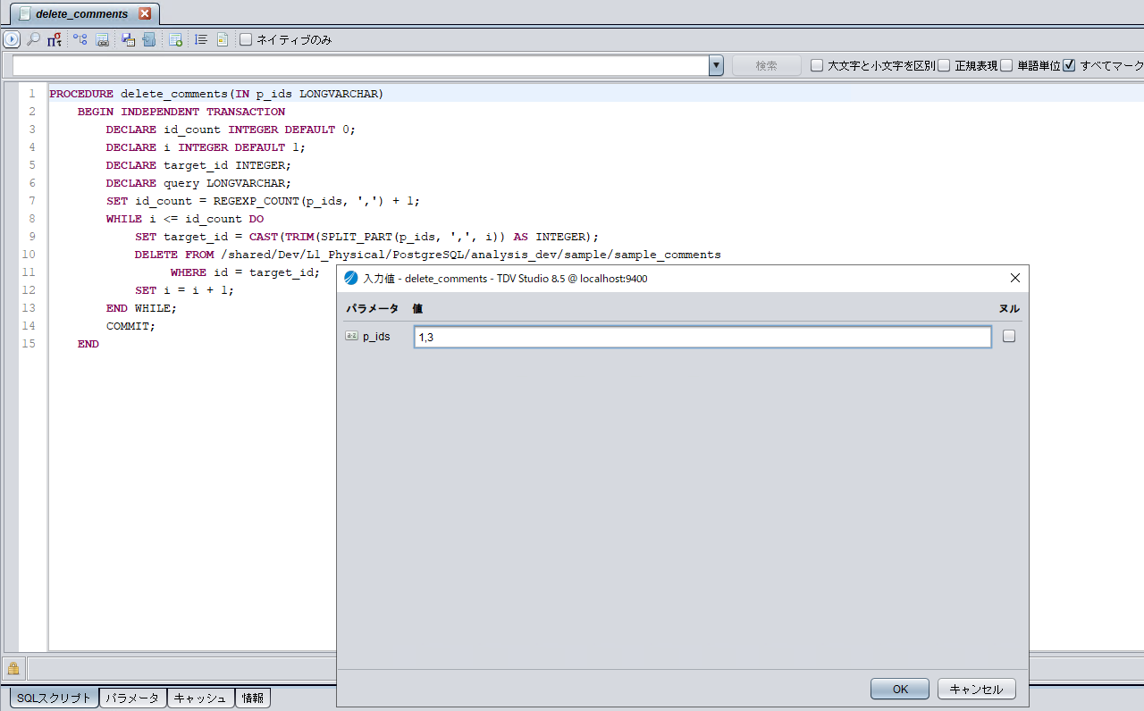
Task: Click the DECLARE query LONGVARCHAR; line
Action: click(x=198, y=183)
